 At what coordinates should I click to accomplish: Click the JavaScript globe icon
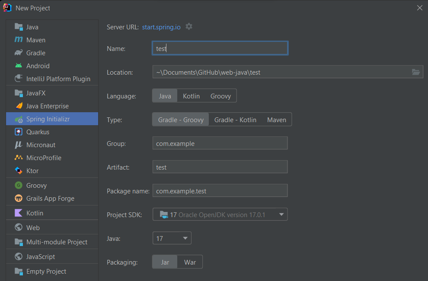point(19,256)
